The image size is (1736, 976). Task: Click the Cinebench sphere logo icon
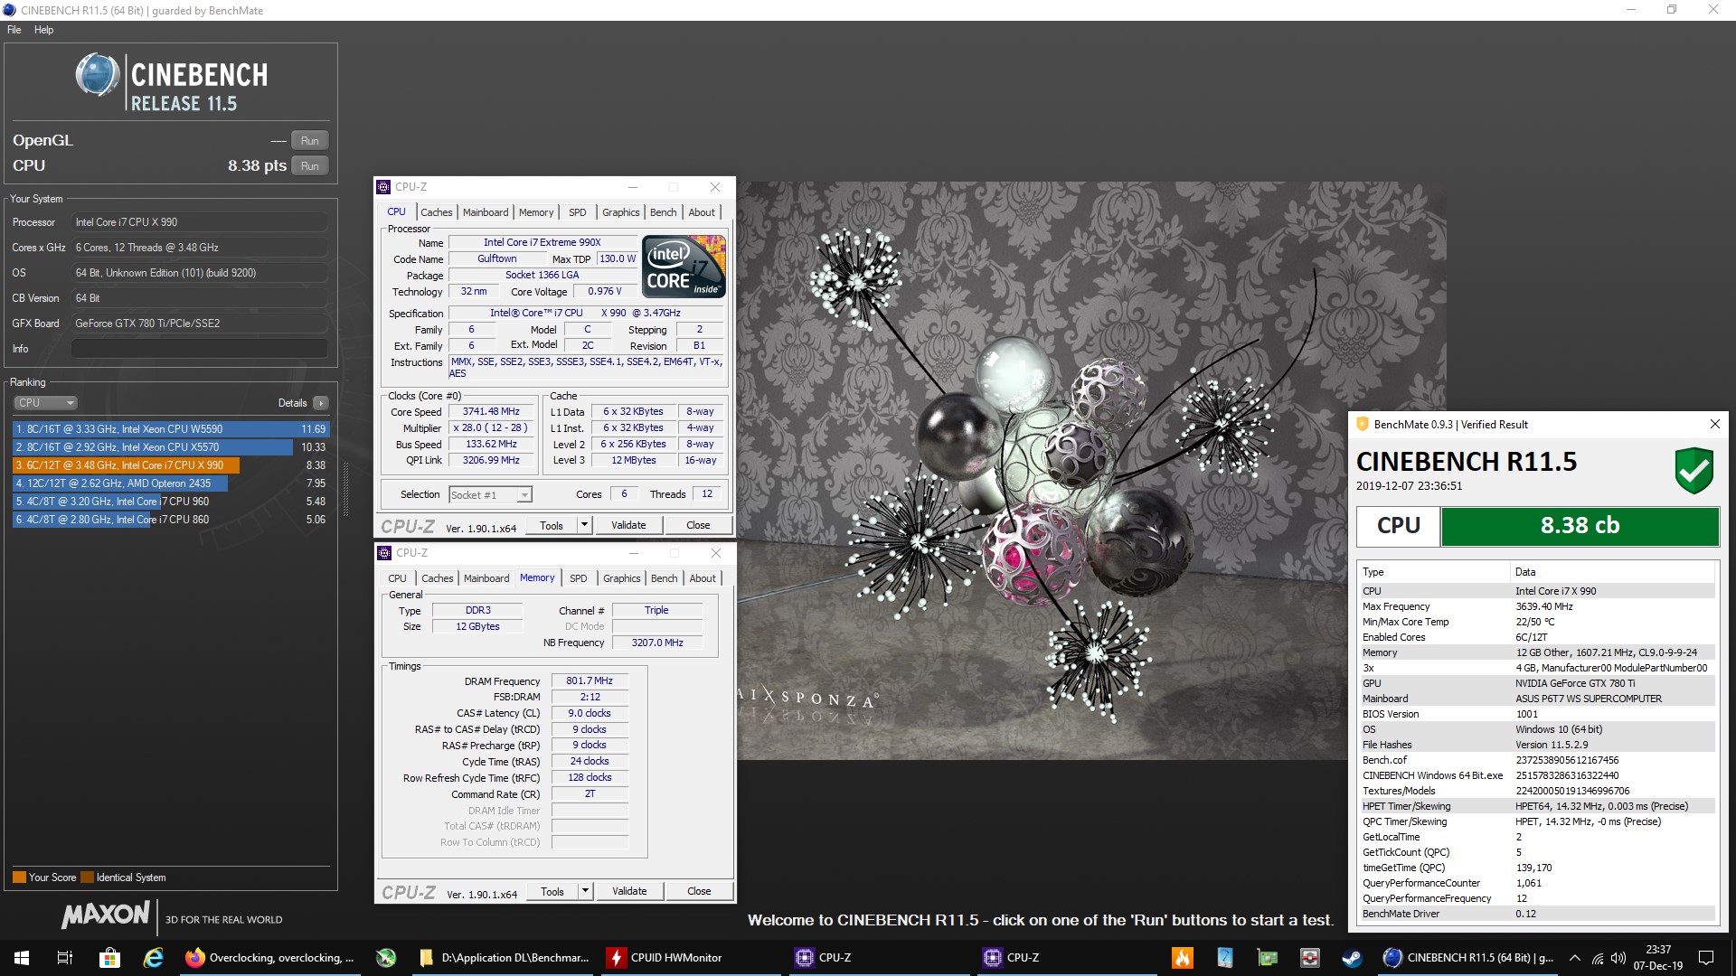97,75
